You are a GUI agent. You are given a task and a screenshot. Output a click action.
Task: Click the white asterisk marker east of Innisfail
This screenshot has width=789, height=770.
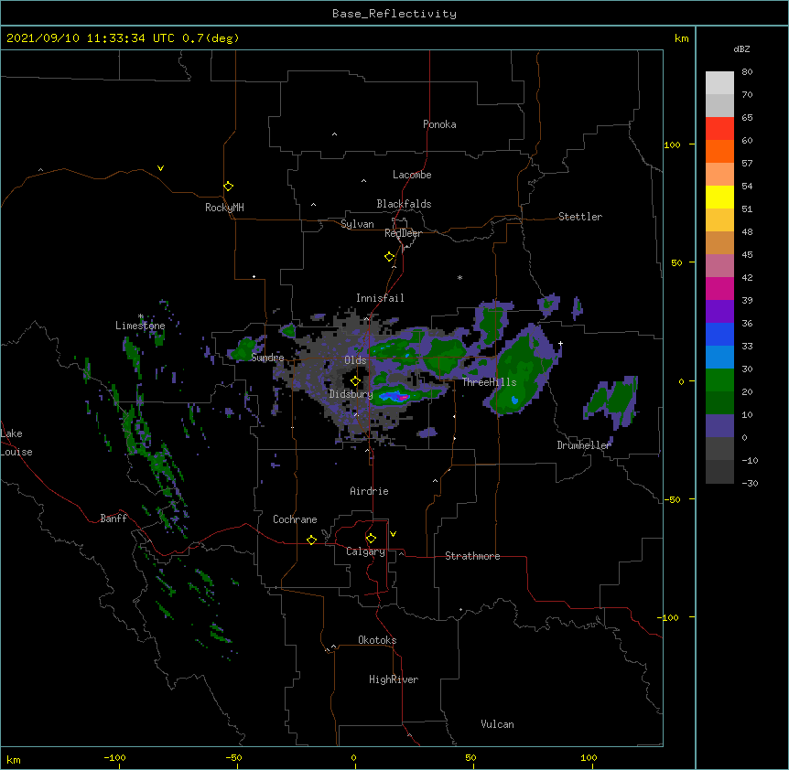pos(459,277)
